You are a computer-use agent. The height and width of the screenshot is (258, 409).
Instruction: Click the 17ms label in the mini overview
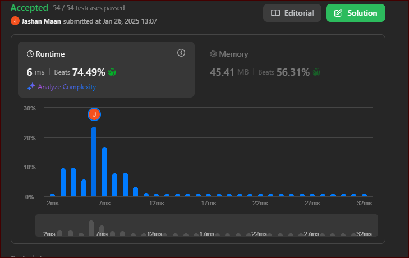point(206,234)
